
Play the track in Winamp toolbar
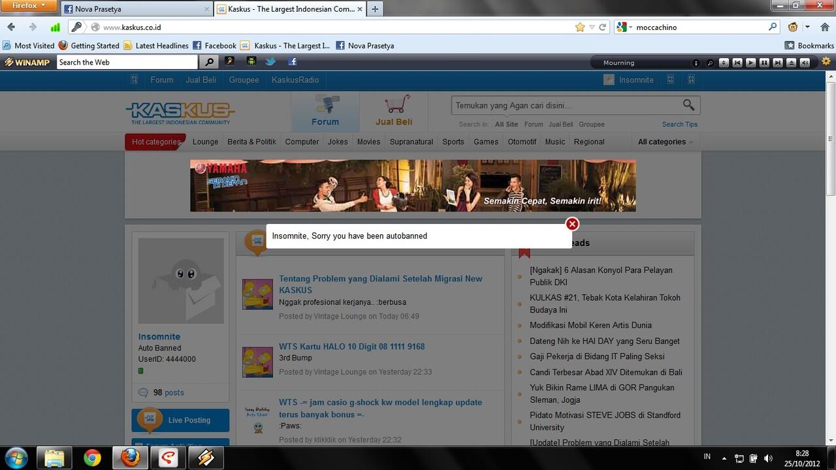(751, 63)
